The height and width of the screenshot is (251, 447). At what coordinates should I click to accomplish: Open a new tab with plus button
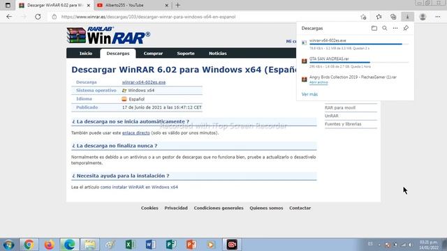pos(178,5)
